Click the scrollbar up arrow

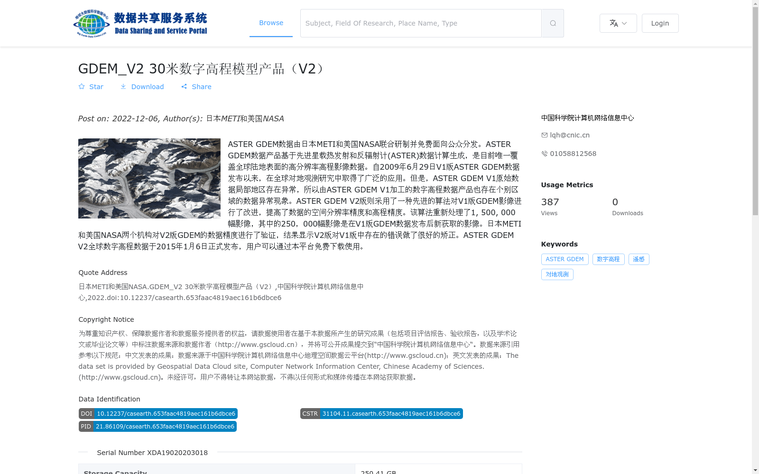pyautogui.click(x=755, y=4)
